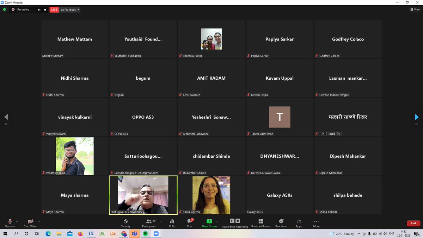Open the notification center icon

point(416,233)
